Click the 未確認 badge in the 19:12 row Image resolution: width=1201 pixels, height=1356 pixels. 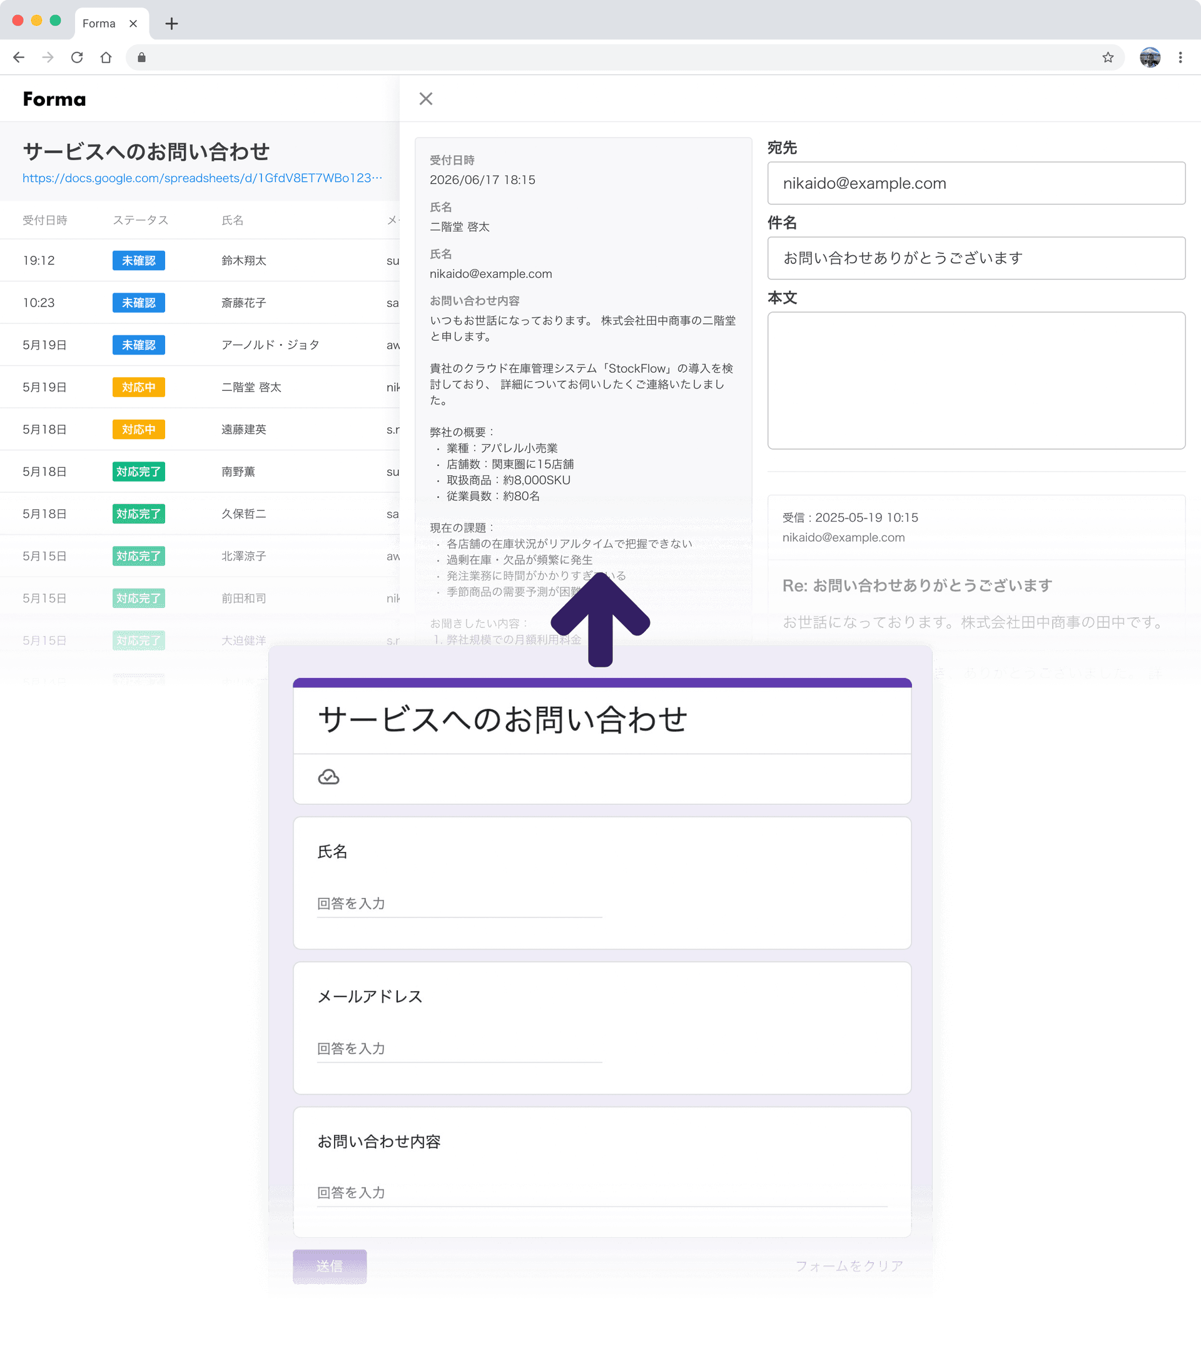pyautogui.click(x=139, y=261)
